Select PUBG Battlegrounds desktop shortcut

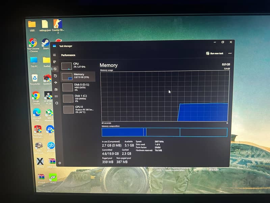click(39, 148)
